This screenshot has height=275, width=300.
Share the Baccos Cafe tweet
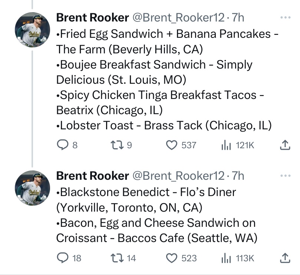[285, 258]
